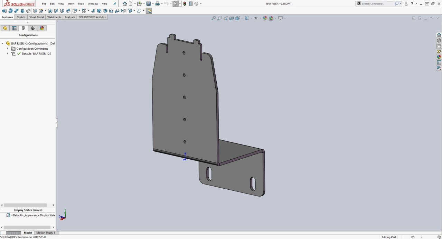Open View Settings monitor icon

(280, 18)
